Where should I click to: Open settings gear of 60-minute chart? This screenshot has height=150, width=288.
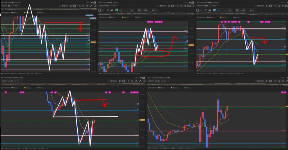[141, 78]
